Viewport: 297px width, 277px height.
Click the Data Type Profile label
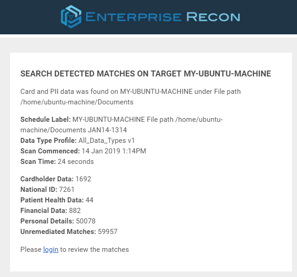point(49,140)
